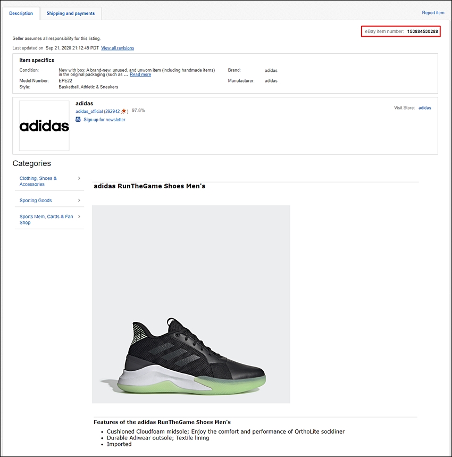The image size is (452, 457).
Task: Click the adidas store logo image
Action: click(x=44, y=126)
